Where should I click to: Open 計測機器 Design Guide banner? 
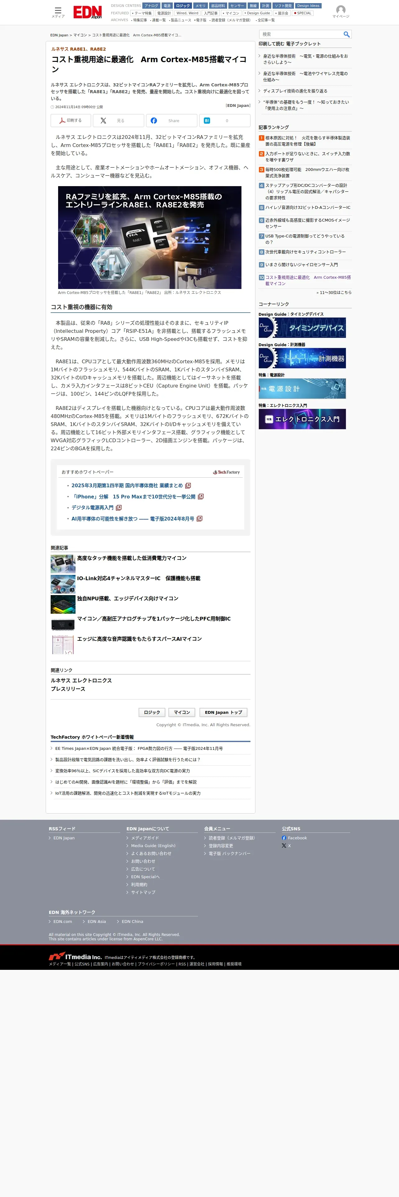pyautogui.click(x=302, y=358)
